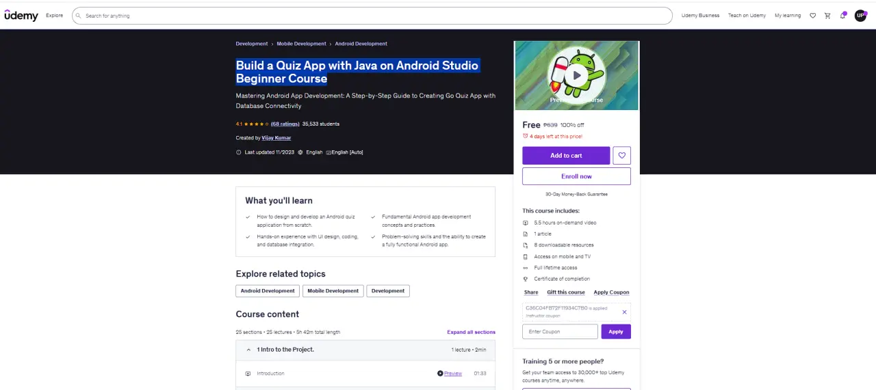876x390 pixels.
Task: Click the '5.5 hours on-demand video' text
Action: click(565, 223)
